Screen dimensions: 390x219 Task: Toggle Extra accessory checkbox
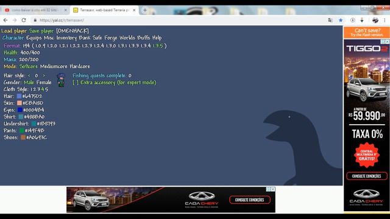click(x=76, y=83)
